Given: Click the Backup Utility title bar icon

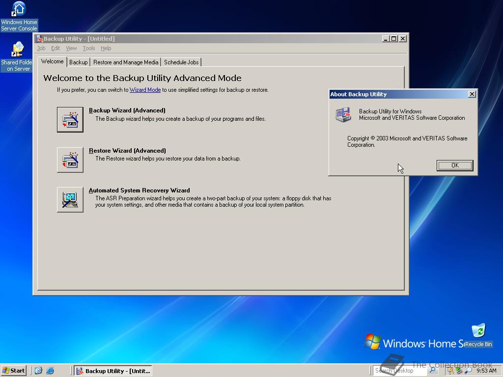Looking at the screenshot, I should click(x=39, y=39).
